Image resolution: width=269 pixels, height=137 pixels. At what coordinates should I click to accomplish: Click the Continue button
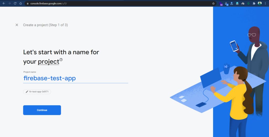42,110
